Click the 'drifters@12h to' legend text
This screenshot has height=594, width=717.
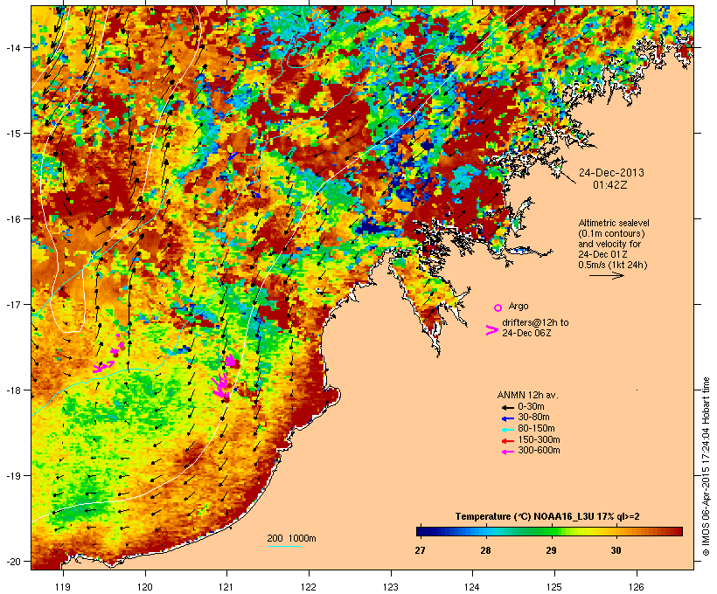pos(535,322)
